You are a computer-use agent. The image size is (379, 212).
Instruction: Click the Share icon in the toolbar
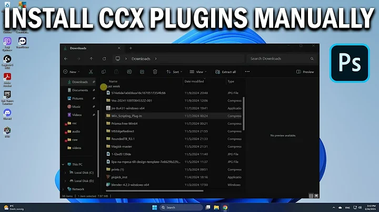pos(142,72)
